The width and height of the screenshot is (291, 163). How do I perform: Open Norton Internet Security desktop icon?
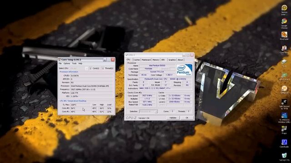coord(284,10)
